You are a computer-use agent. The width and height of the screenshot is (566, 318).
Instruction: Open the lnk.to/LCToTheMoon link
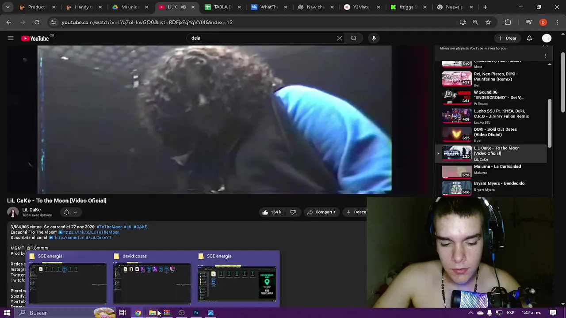91,232
